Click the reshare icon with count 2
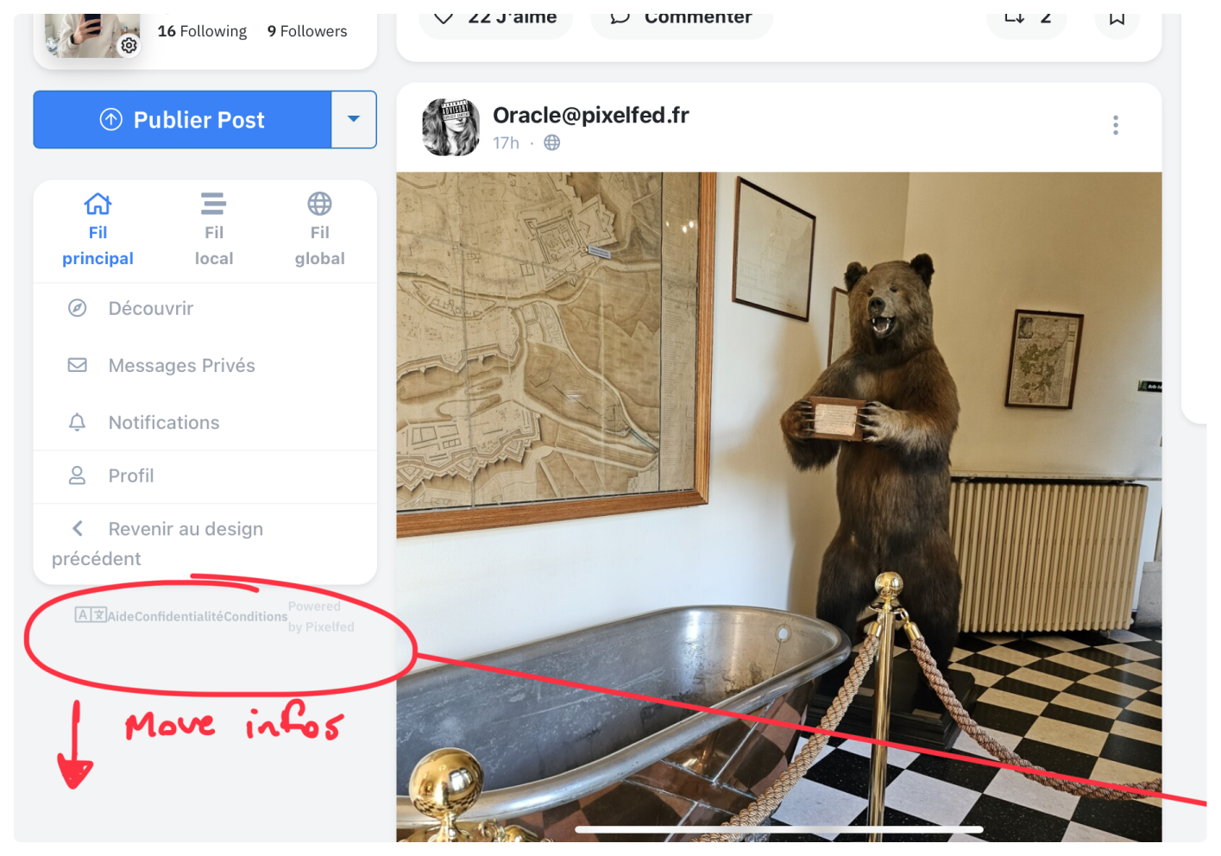Image resolution: width=1221 pixels, height=856 pixels. coord(1015,18)
